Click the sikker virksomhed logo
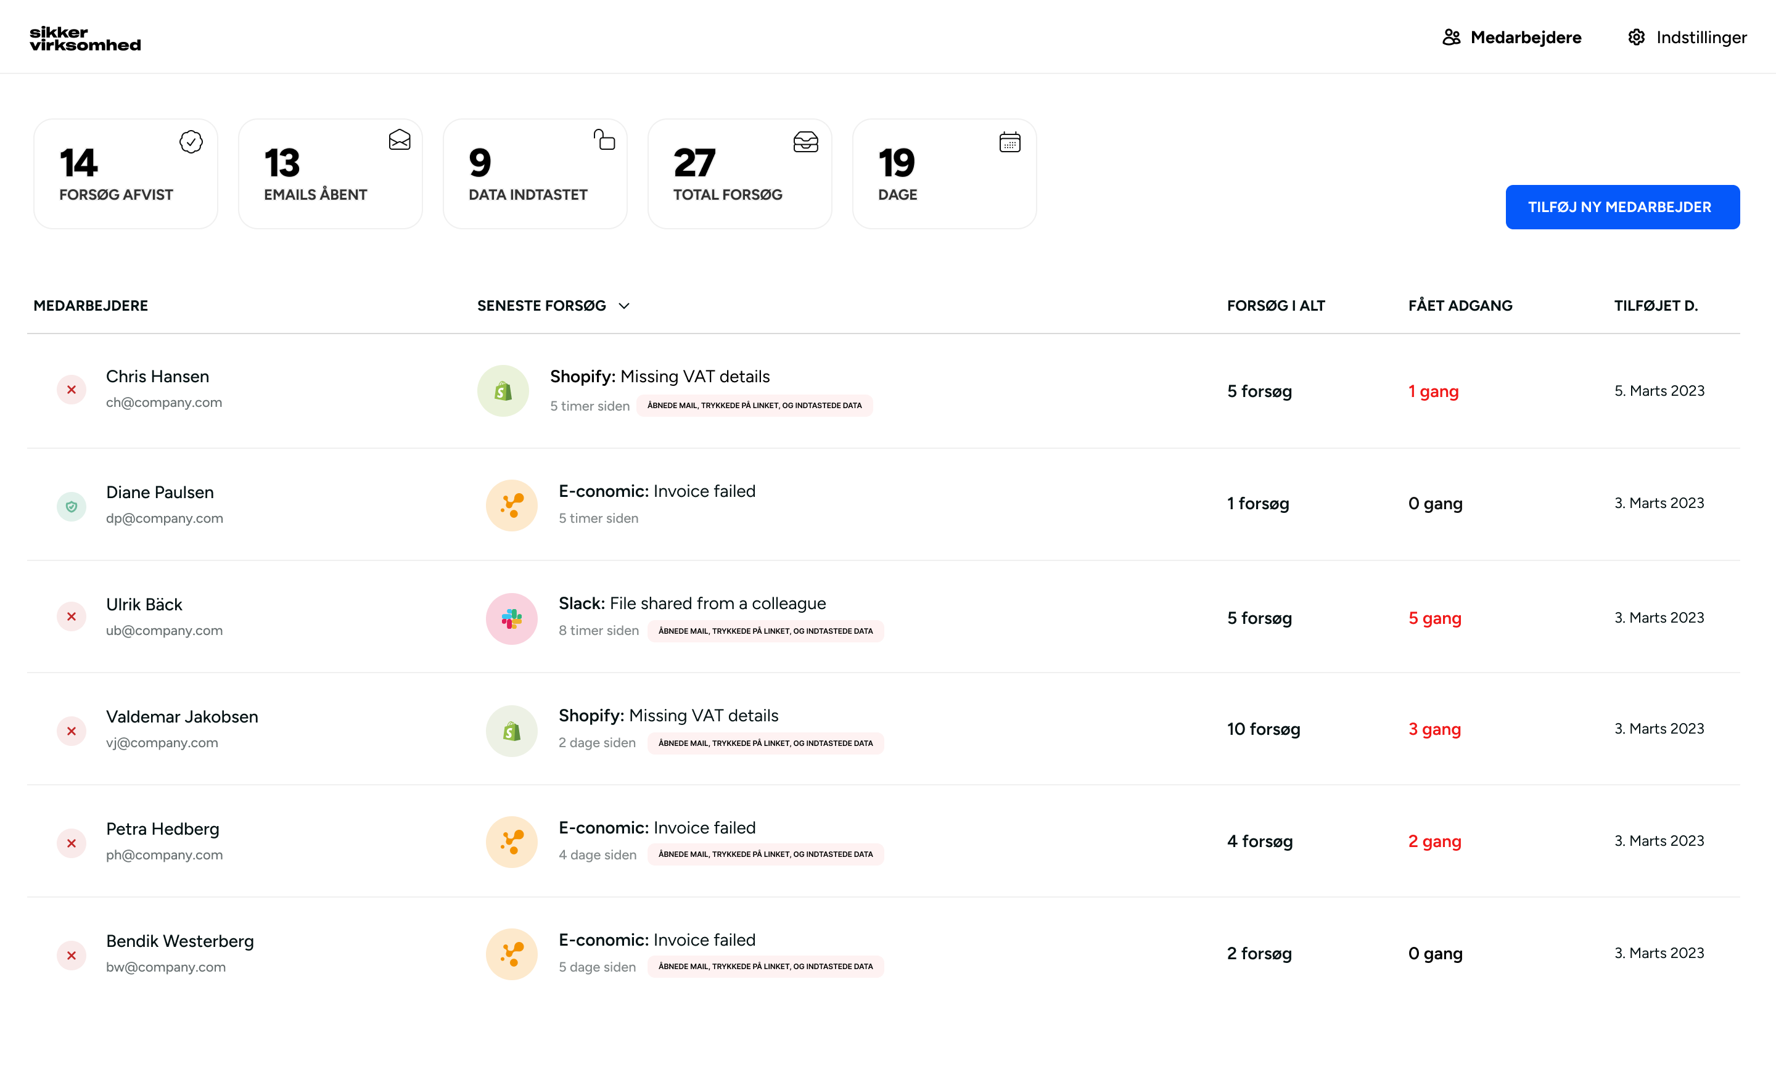 coord(86,37)
